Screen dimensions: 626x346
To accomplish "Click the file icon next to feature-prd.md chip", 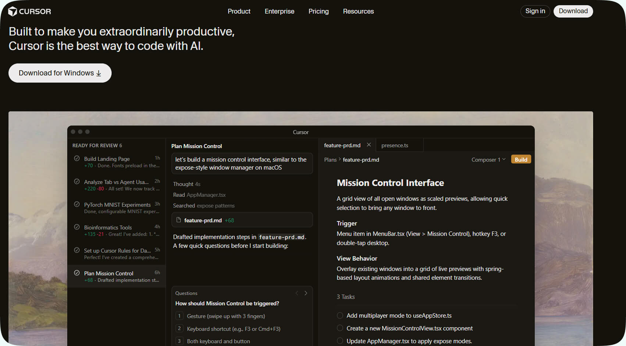I will point(179,220).
